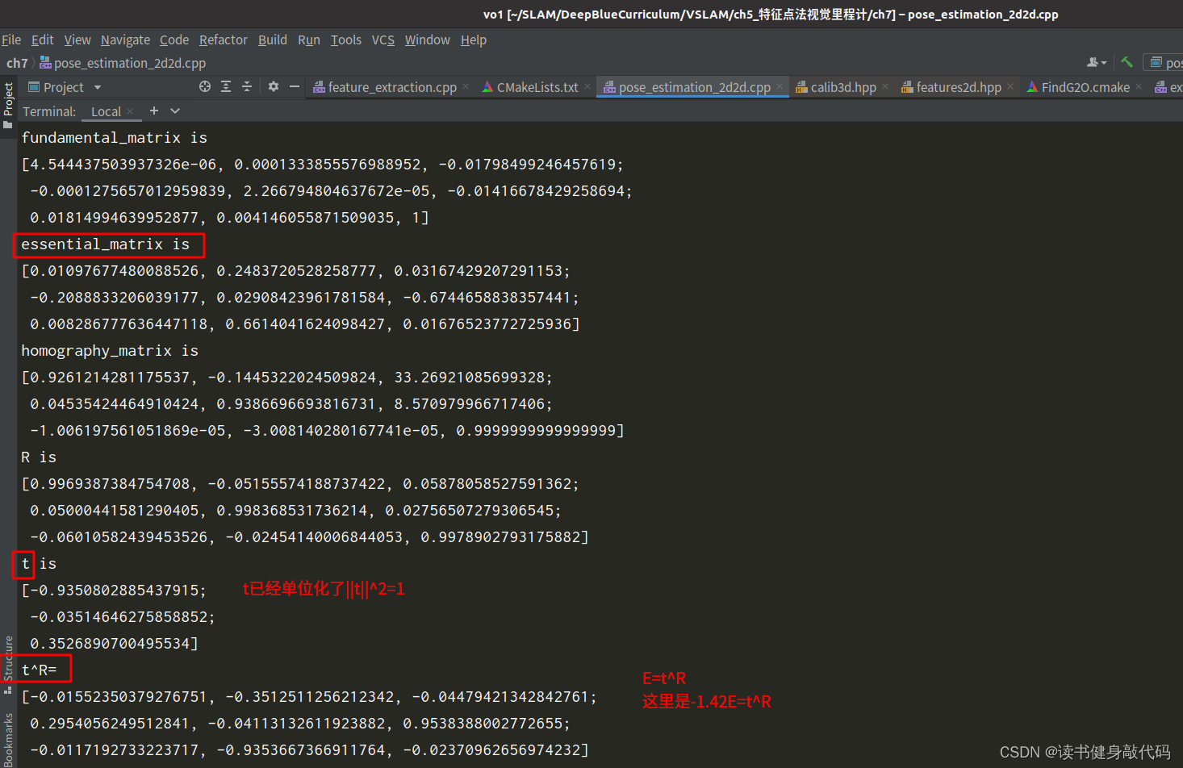Screen dimensions: 1183x768
Task: Click the 't^R=' output line
Action: point(40,670)
